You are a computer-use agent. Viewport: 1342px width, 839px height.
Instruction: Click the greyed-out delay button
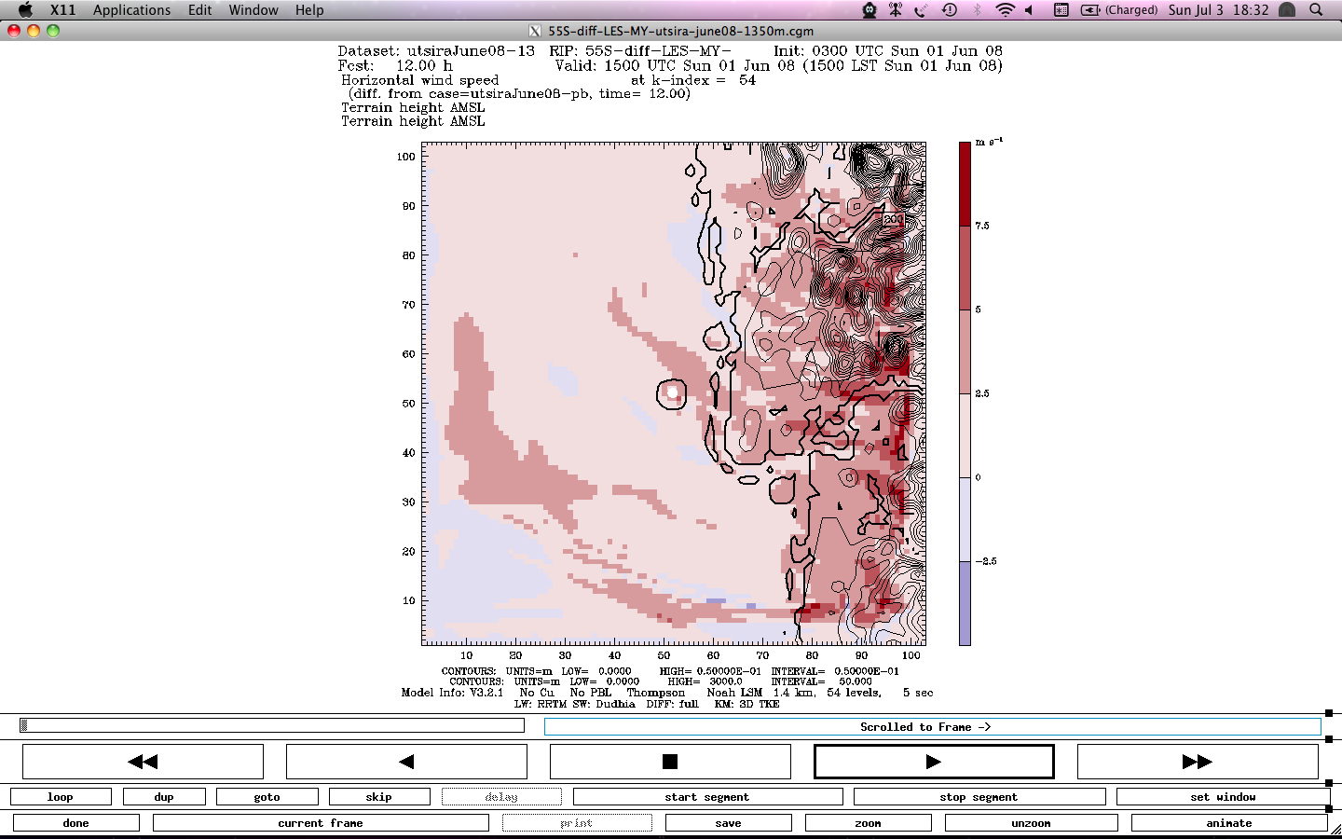(501, 797)
